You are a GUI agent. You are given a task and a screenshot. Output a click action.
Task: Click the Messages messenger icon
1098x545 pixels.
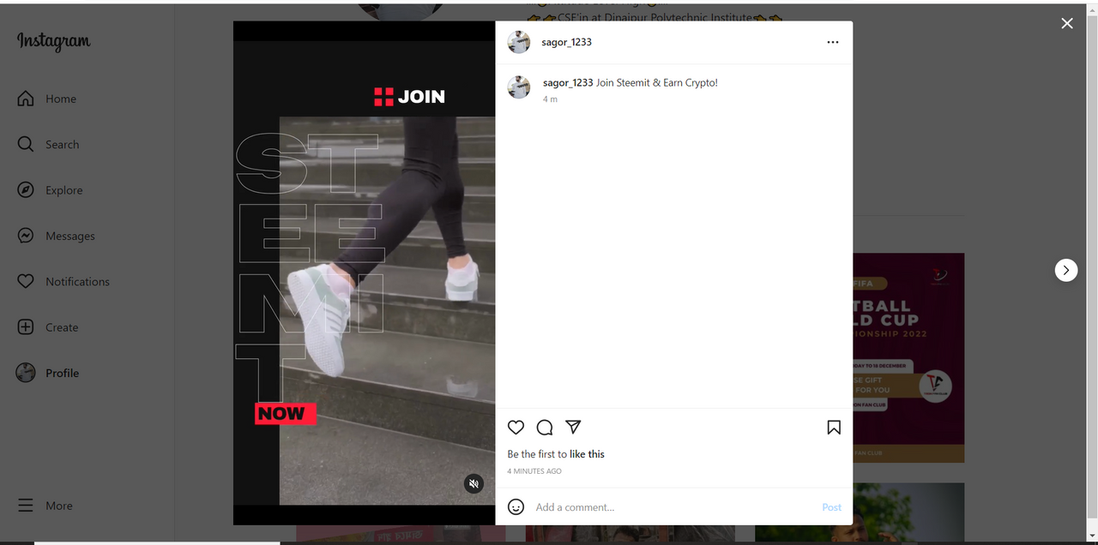(x=26, y=236)
